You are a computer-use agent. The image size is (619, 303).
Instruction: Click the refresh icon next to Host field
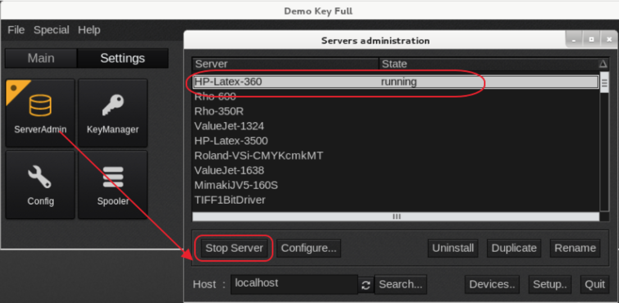click(x=366, y=285)
